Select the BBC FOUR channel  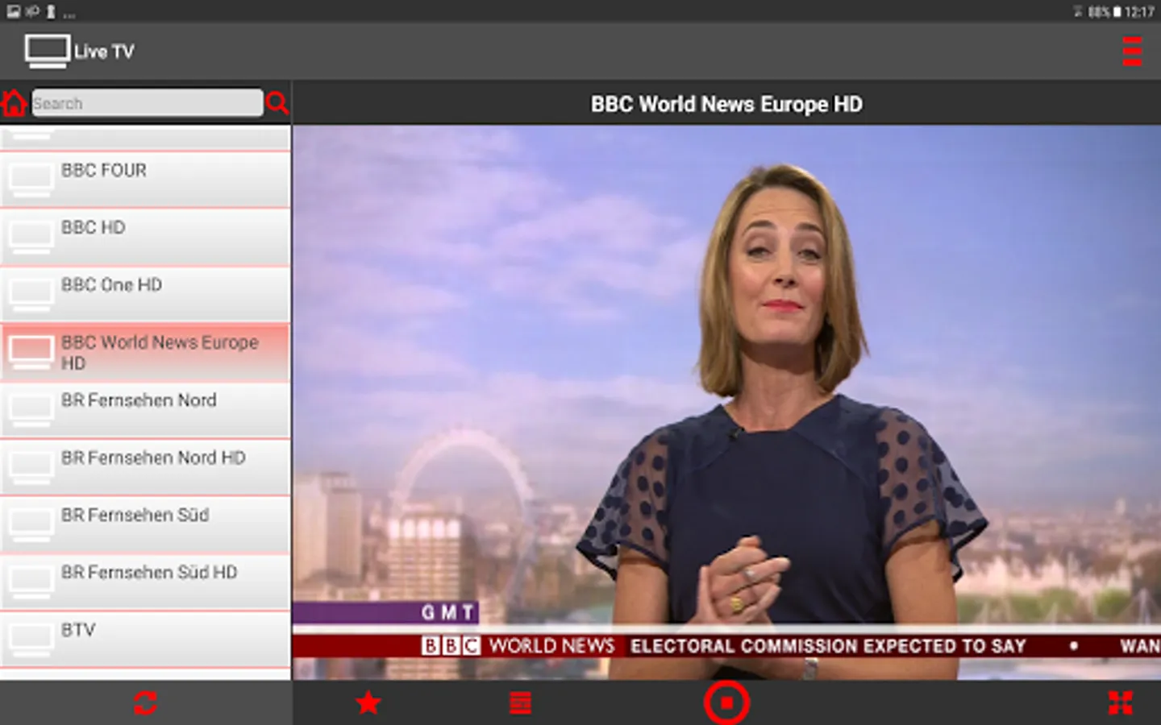145,180
